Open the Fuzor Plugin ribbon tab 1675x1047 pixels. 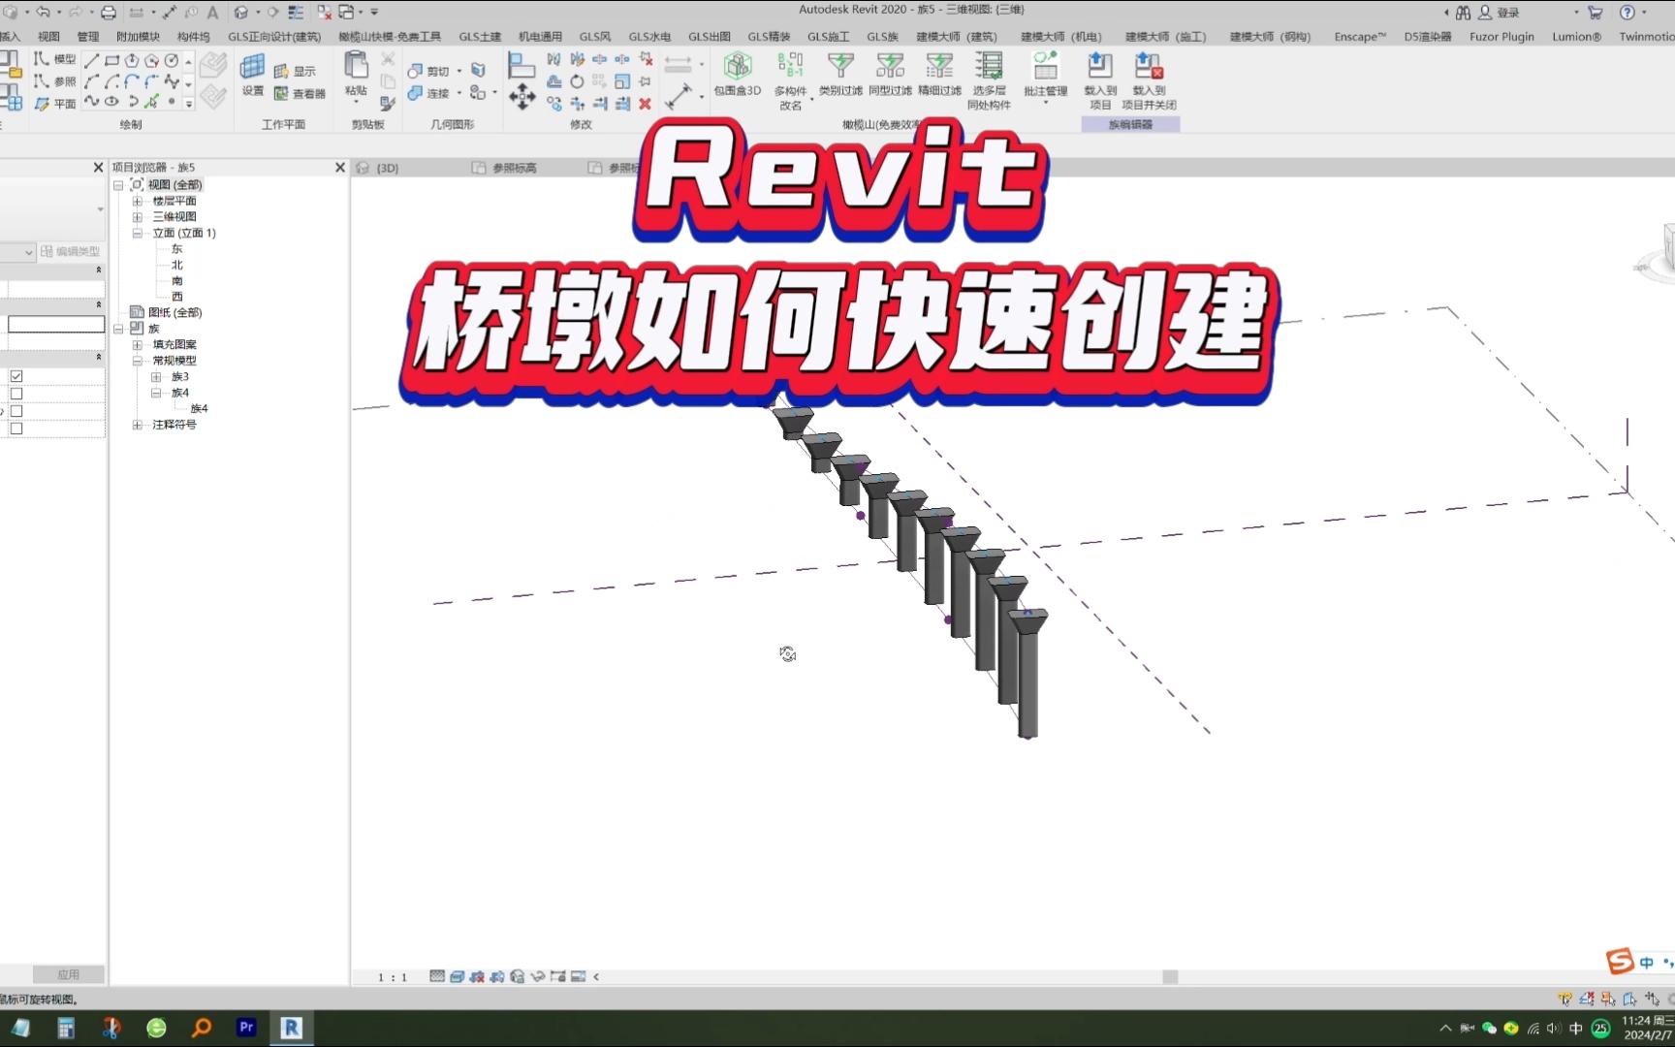point(1501,37)
